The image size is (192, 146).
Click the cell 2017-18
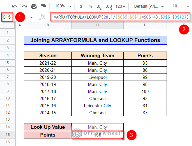(x=48, y=91)
